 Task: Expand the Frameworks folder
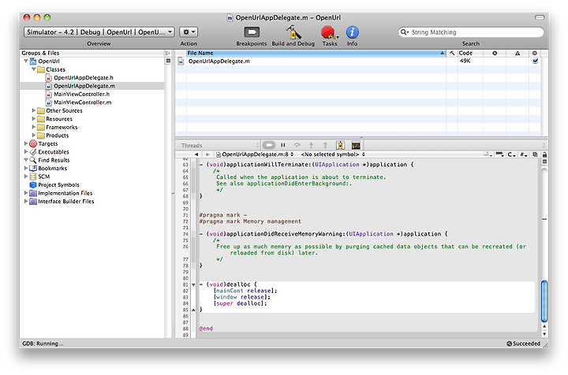tap(34, 127)
